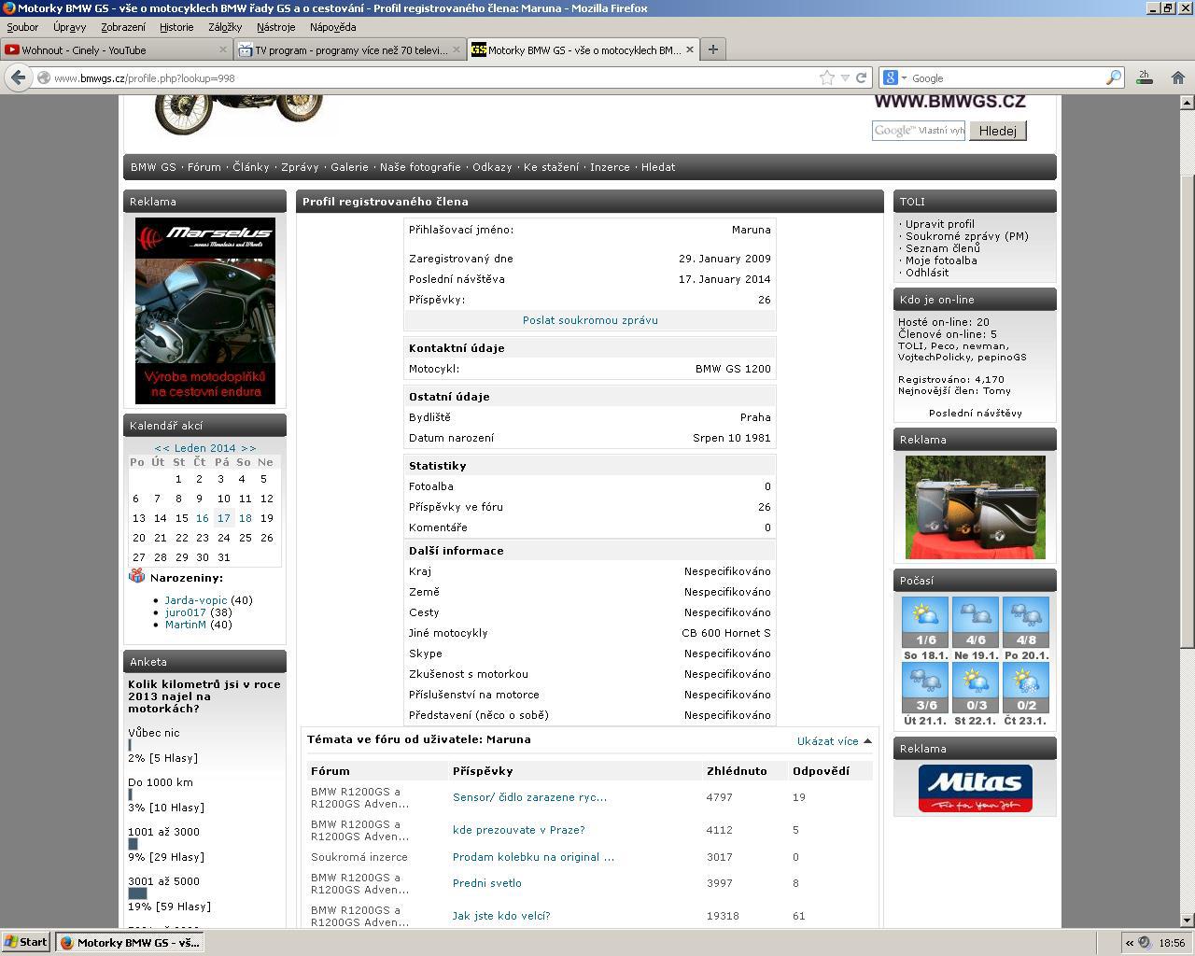Close the Wohnout YouTube tab
The width and height of the screenshot is (1195, 956).
[223, 49]
